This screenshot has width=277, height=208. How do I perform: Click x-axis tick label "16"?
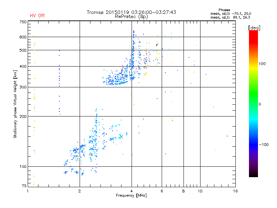click(235, 191)
